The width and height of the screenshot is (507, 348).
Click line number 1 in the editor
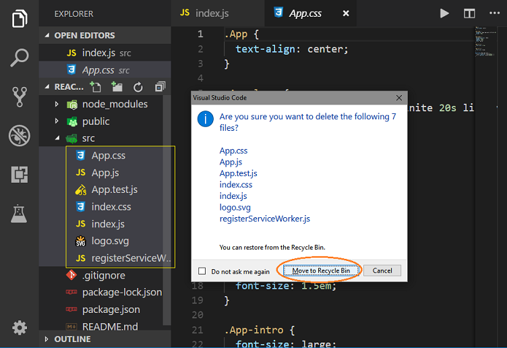200,34
